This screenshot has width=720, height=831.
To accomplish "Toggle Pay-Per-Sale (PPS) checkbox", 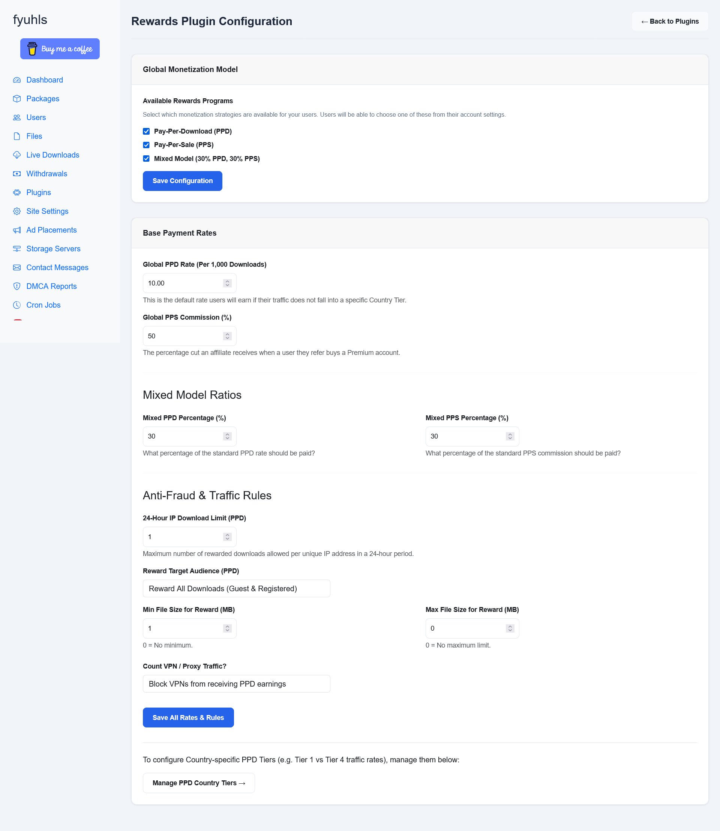I will [x=146, y=145].
